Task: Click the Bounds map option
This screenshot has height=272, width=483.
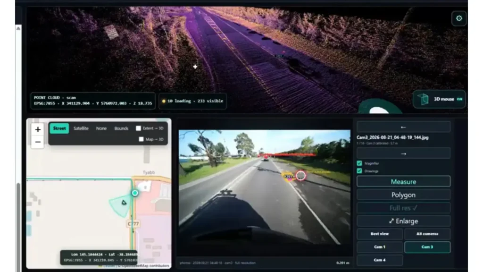Action: click(x=121, y=128)
